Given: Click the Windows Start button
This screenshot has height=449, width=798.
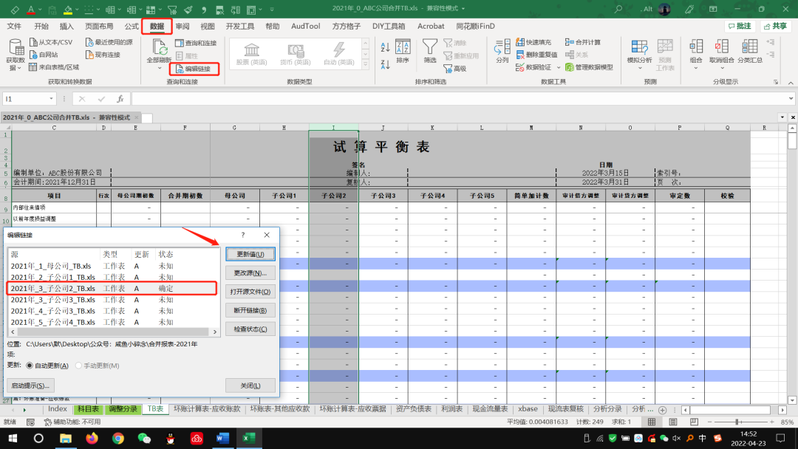Looking at the screenshot, I should coord(13,439).
